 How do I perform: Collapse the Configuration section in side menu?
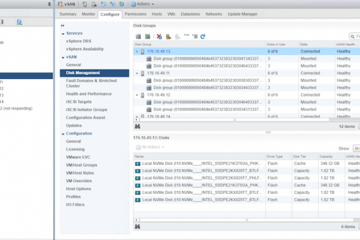[x=63, y=134]
